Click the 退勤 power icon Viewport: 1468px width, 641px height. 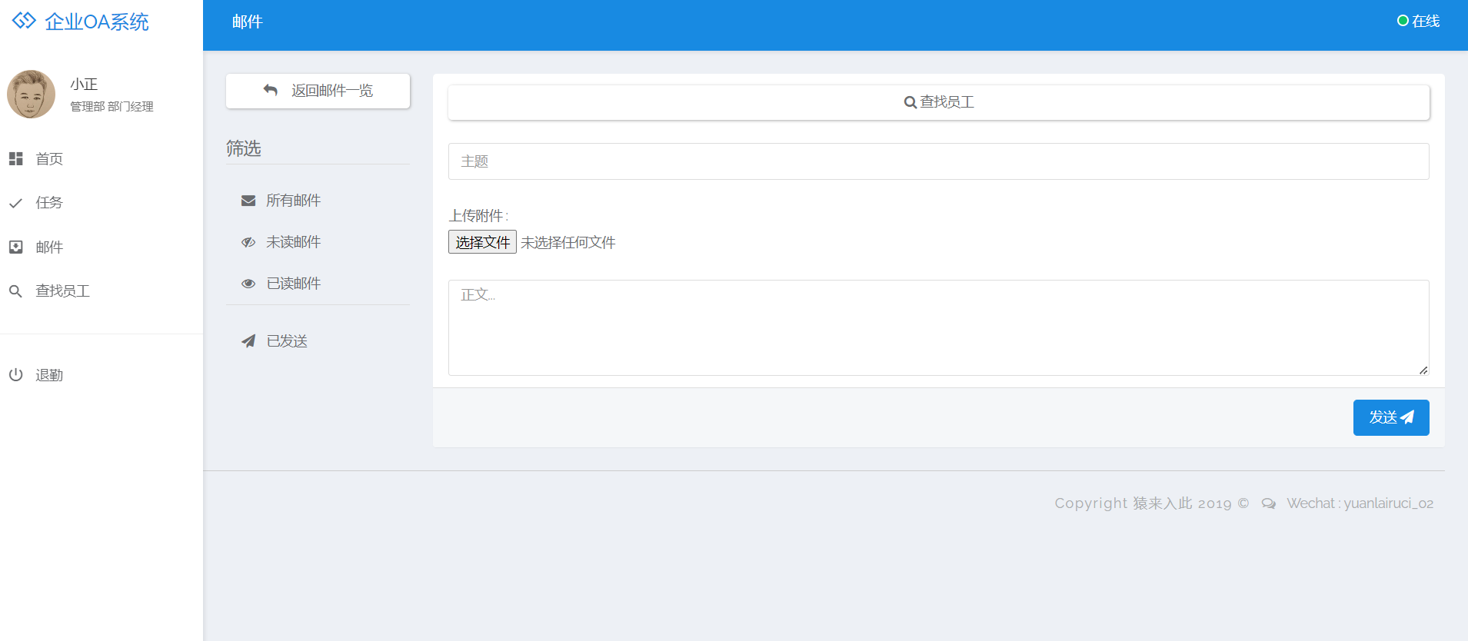coord(15,375)
